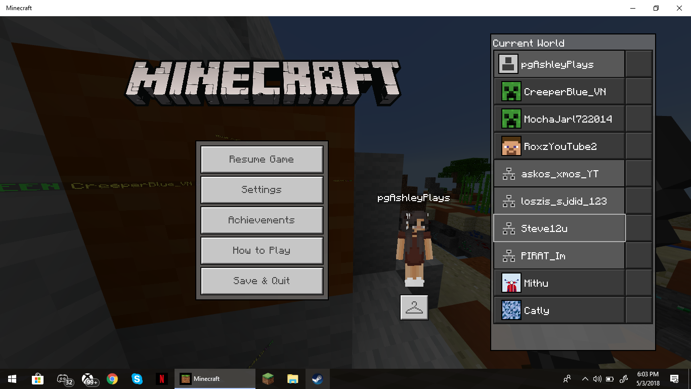Click Mithu player avatar icon
The width and height of the screenshot is (691, 389).
pyautogui.click(x=511, y=283)
